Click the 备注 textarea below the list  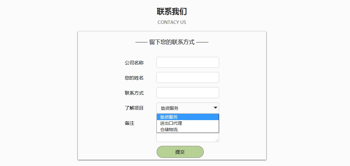click(187, 137)
